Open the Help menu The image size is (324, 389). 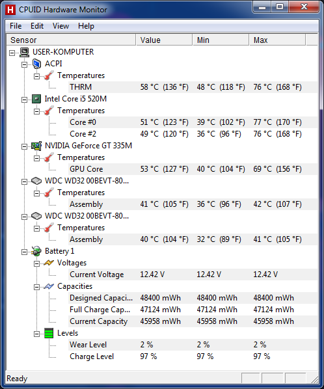[x=86, y=26]
